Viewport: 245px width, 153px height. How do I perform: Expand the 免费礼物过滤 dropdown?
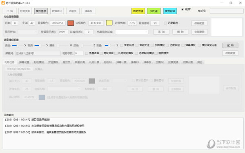coord(131,32)
